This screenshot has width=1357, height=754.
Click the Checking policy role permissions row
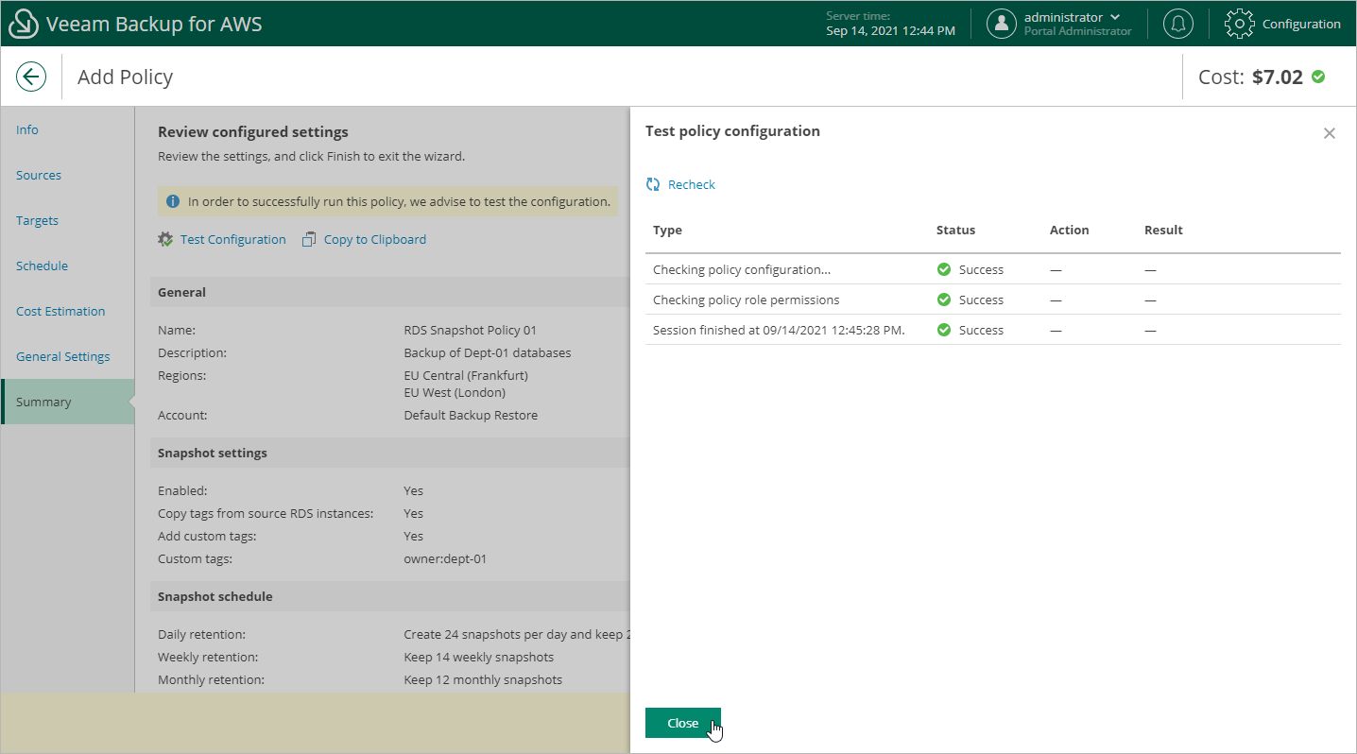[x=746, y=300]
